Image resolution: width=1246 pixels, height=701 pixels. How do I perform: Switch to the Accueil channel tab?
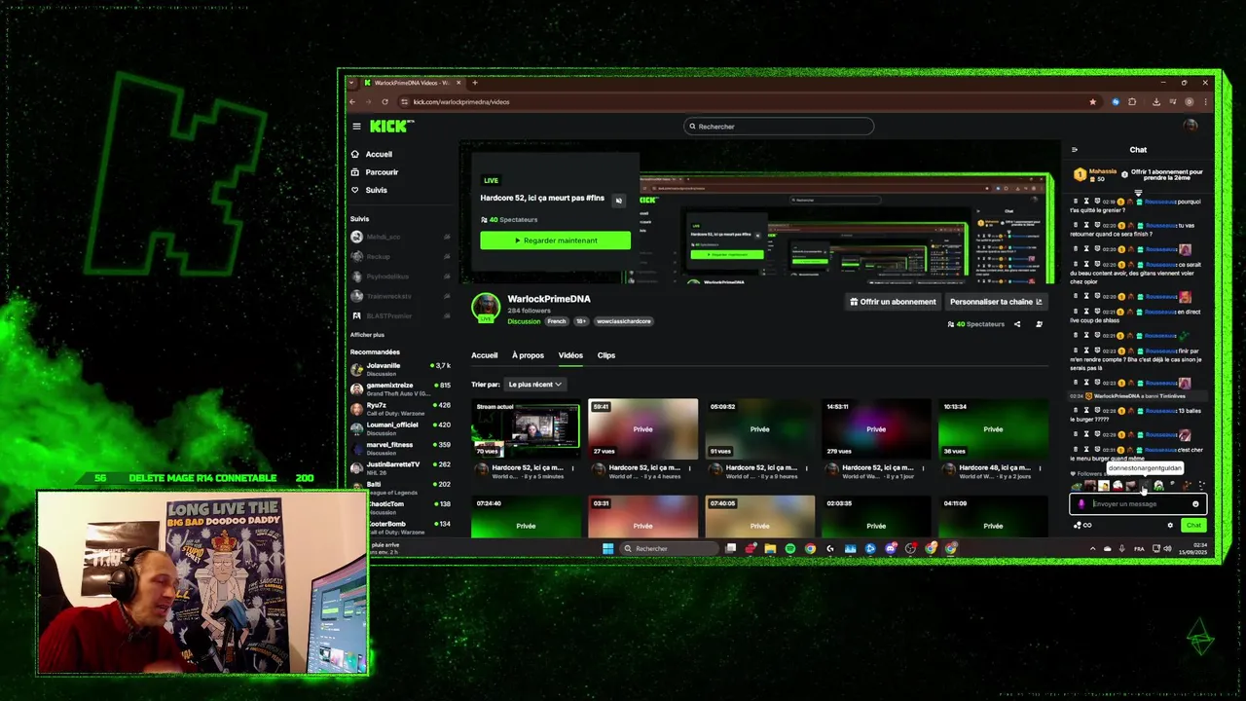pos(484,355)
